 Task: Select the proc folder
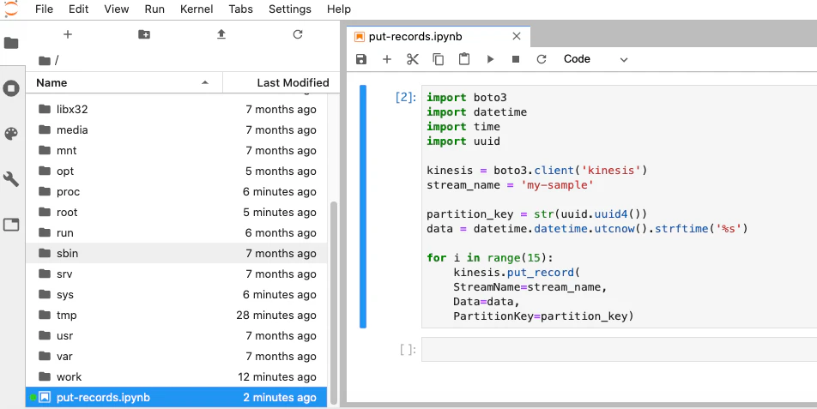tap(177, 191)
